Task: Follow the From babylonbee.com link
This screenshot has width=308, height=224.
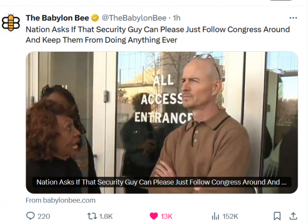Action: 61,200
